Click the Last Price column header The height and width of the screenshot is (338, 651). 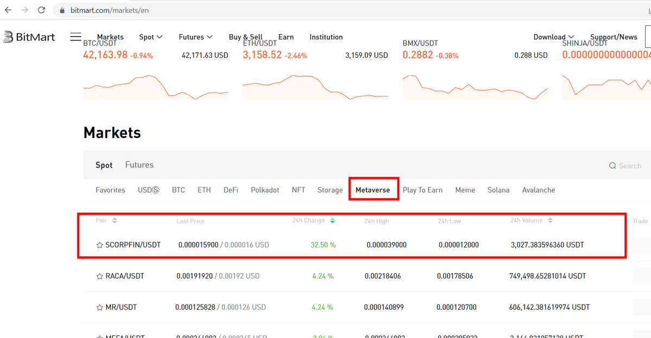[190, 221]
